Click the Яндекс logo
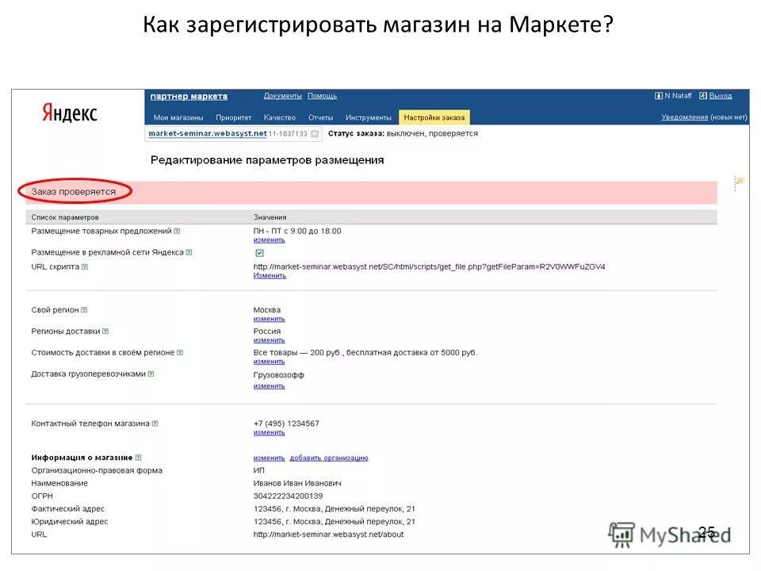 pos(70,112)
